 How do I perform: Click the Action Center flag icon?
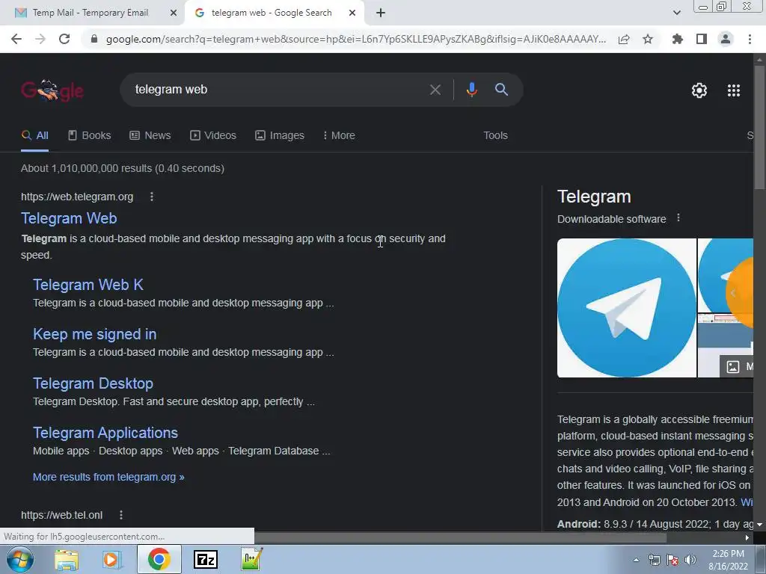(672, 561)
